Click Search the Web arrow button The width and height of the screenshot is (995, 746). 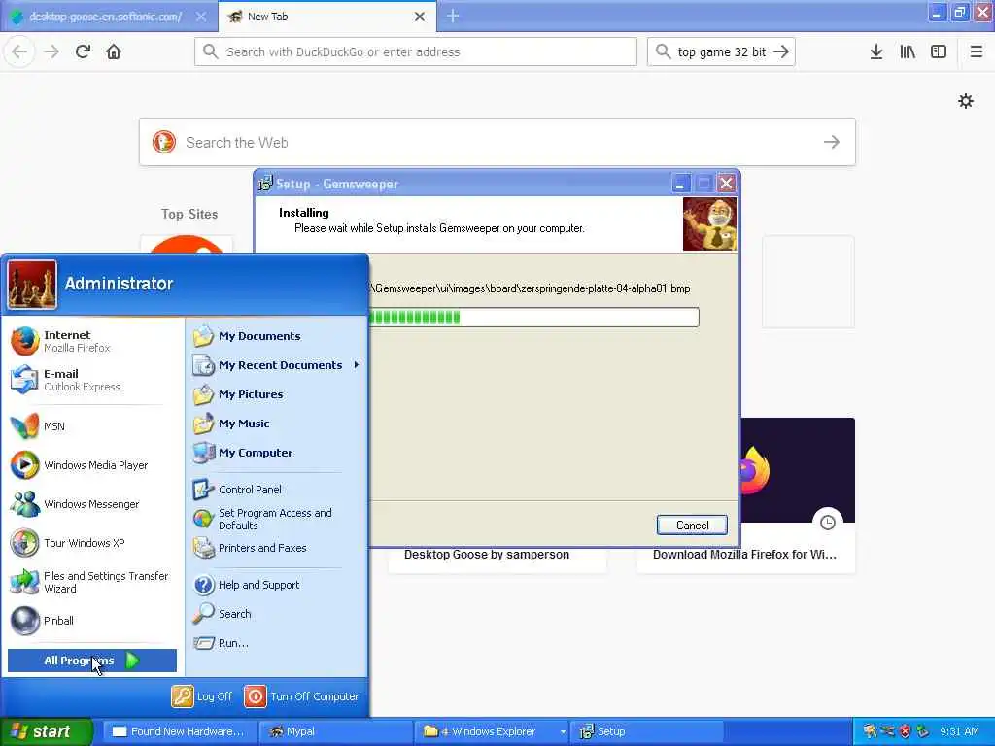[x=832, y=142]
